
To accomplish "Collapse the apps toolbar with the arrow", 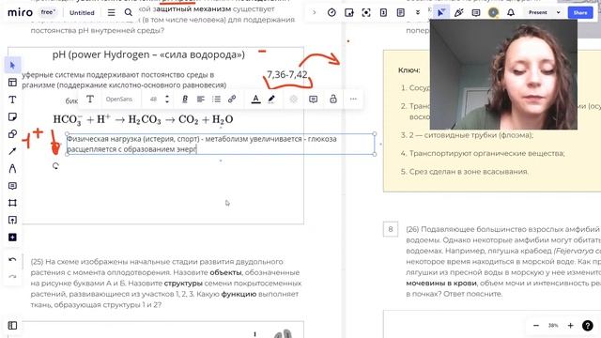I will [315, 12].
